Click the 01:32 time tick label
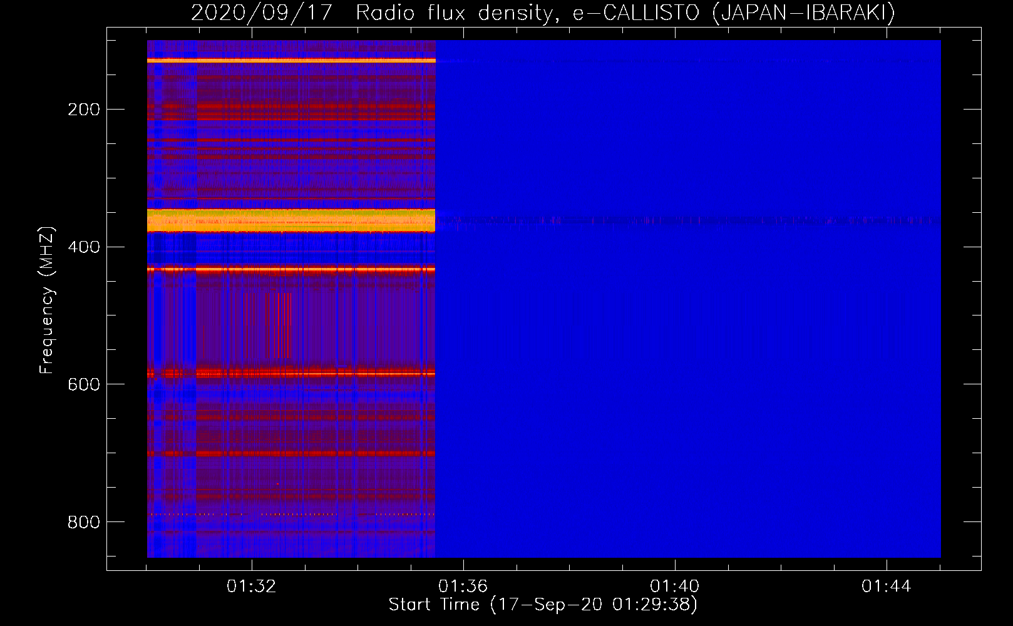Viewport: 1013px width, 626px height. (252, 587)
